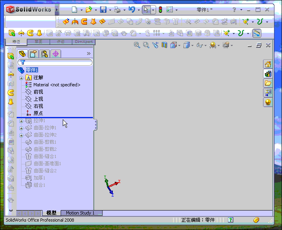Click the blue rollback bar in tree
This screenshot has width=282, height=230.
click(x=55, y=117)
